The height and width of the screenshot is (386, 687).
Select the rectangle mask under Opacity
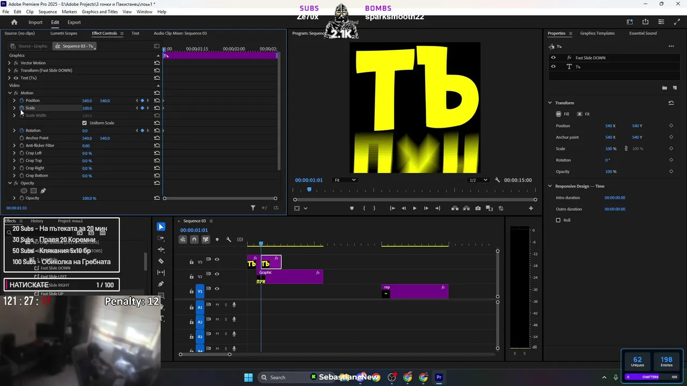[33, 190]
